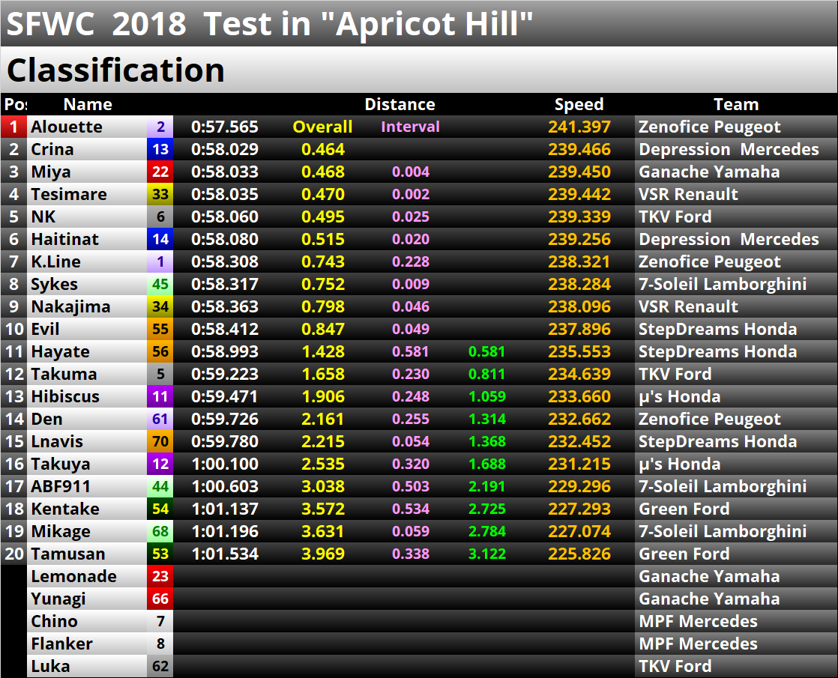The height and width of the screenshot is (678, 838).
Task: Select driver name Chino
Action: tap(54, 621)
